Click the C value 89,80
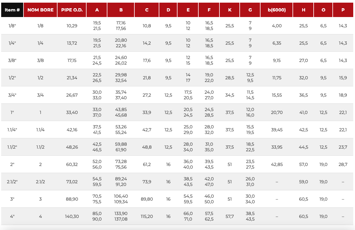Image resolution: width=355 pixels, height=230 pixels. pos(147,199)
